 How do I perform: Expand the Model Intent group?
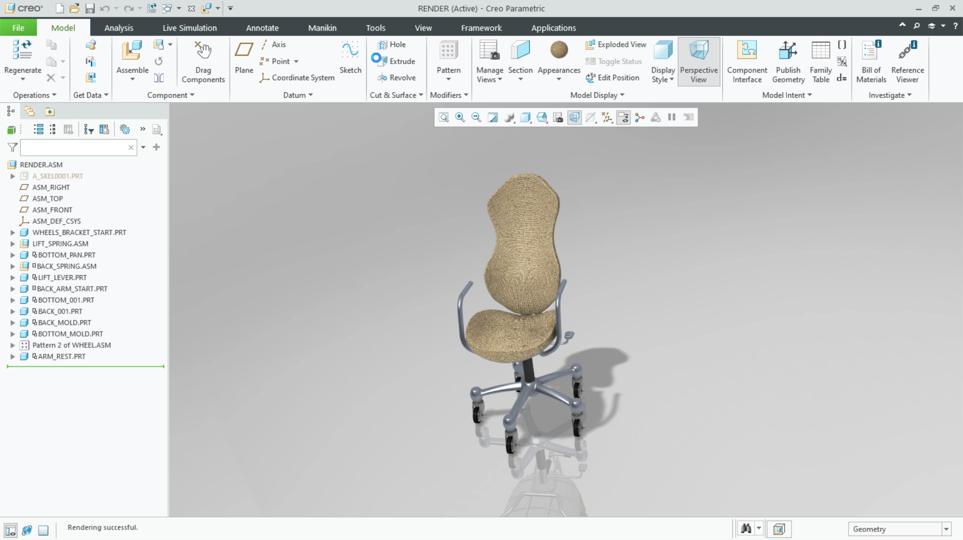click(x=786, y=95)
